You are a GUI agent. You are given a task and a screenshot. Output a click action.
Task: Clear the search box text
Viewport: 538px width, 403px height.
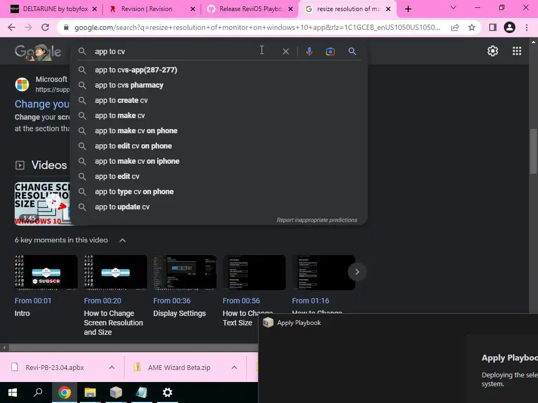[285, 51]
